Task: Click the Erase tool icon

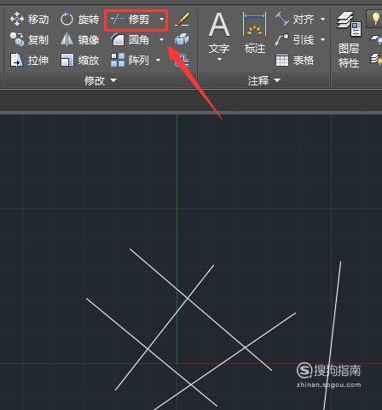Action: [x=182, y=20]
